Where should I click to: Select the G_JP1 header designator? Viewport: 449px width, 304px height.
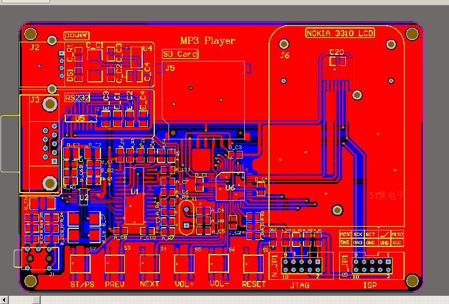click(345, 266)
